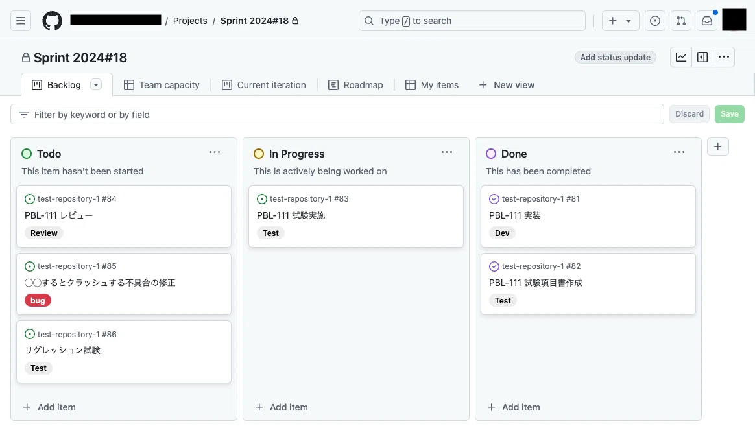Click test-repository-1 #81 reference text
755x426 pixels.
(x=541, y=199)
